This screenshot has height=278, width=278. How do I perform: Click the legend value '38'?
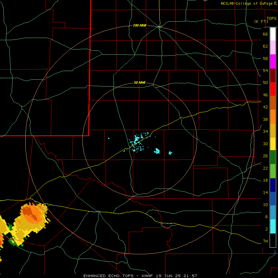click(x=265, y=119)
